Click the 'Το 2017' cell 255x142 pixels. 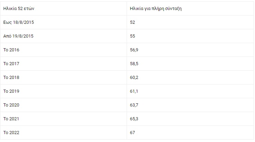tap(11, 64)
